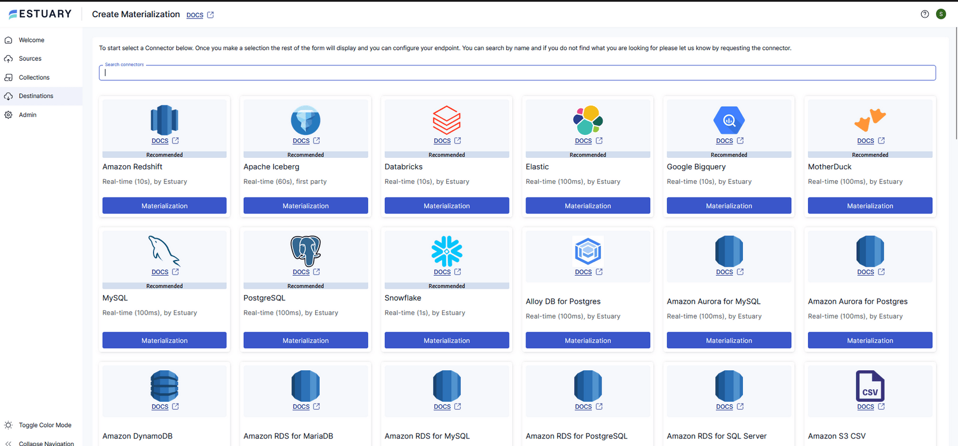
Task: Click the Amazon DynamoDB logo
Action: (164, 386)
